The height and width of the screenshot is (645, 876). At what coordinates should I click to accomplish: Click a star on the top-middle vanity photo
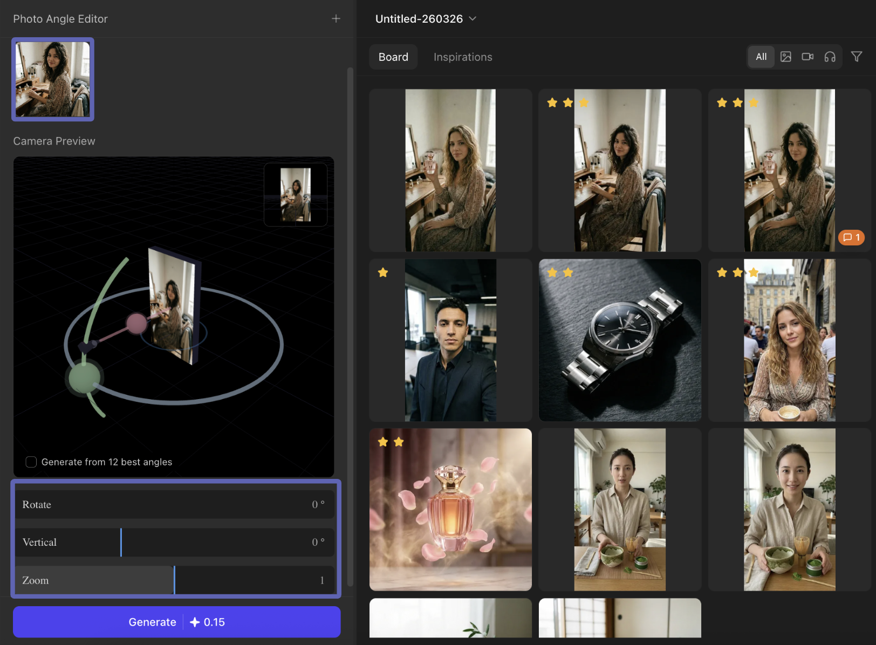pos(552,102)
